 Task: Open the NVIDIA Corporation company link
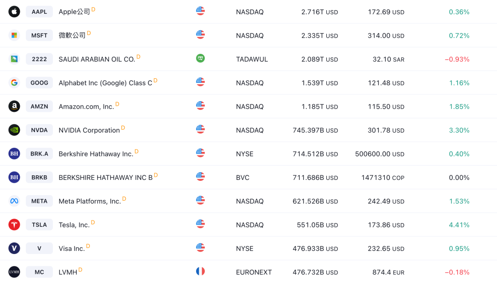(89, 130)
